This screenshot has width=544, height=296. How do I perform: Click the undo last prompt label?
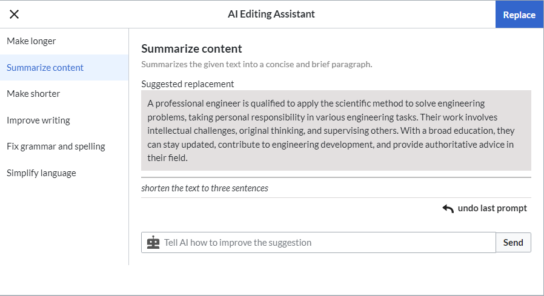[x=493, y=208]
